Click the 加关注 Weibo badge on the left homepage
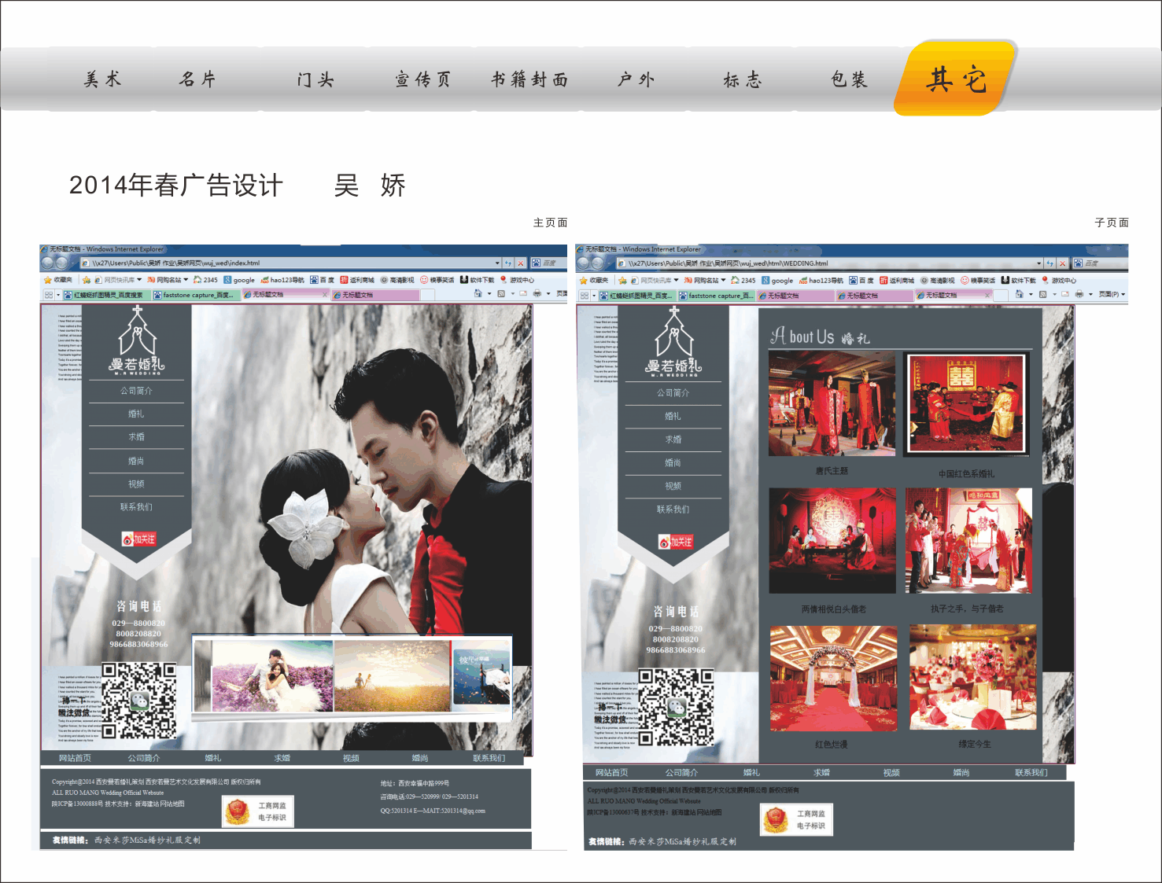The height and width of the screenshot is (883, 1162). (138, 539)
